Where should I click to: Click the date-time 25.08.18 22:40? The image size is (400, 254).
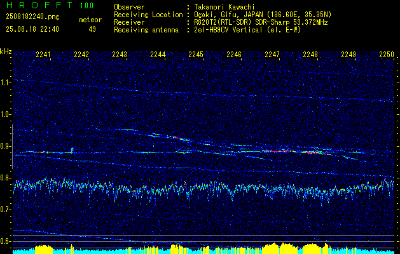32,29
